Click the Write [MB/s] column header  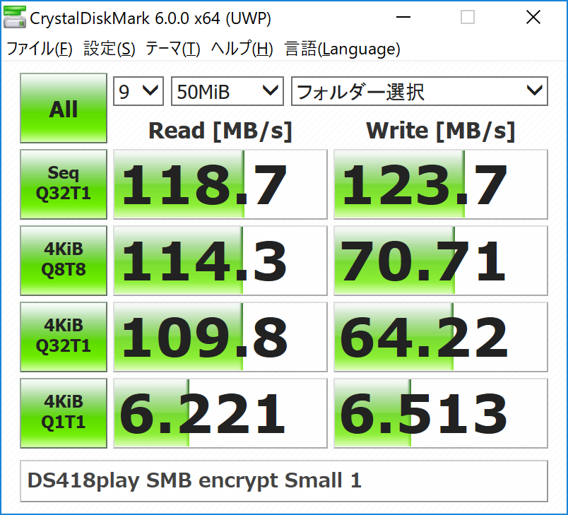441,131
